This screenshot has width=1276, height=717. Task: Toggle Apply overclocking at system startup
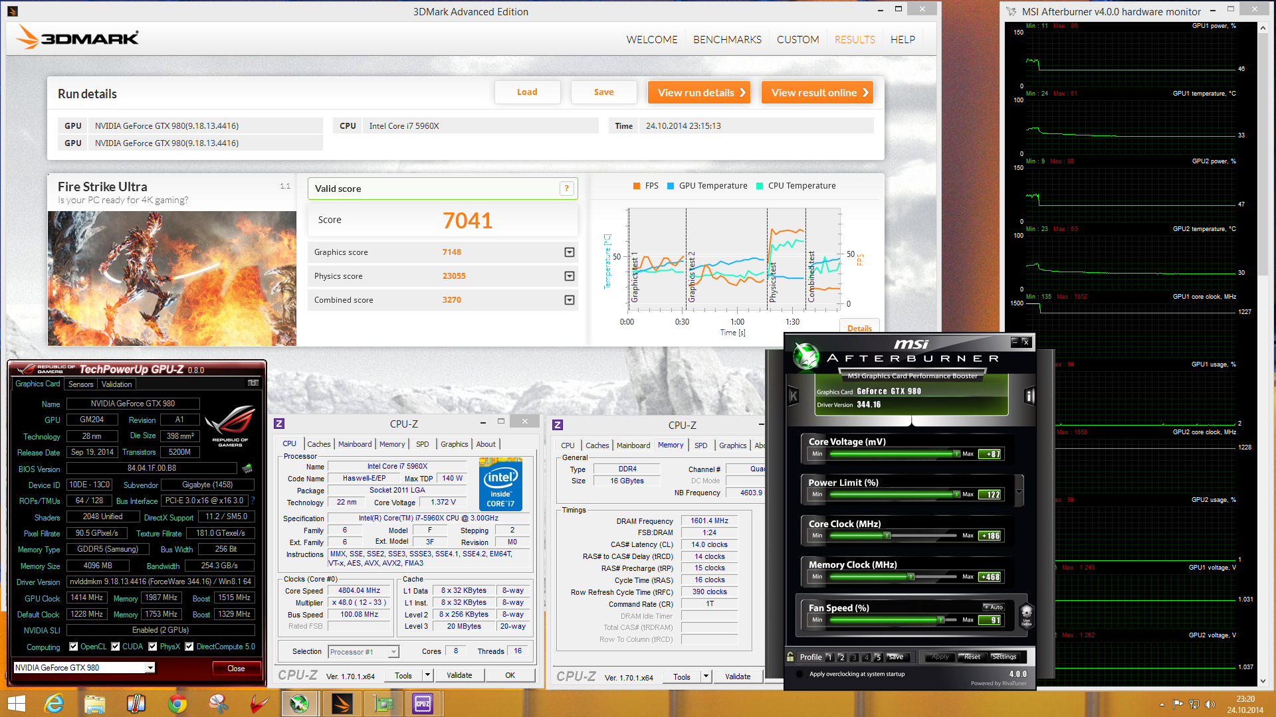pos(801,674)
